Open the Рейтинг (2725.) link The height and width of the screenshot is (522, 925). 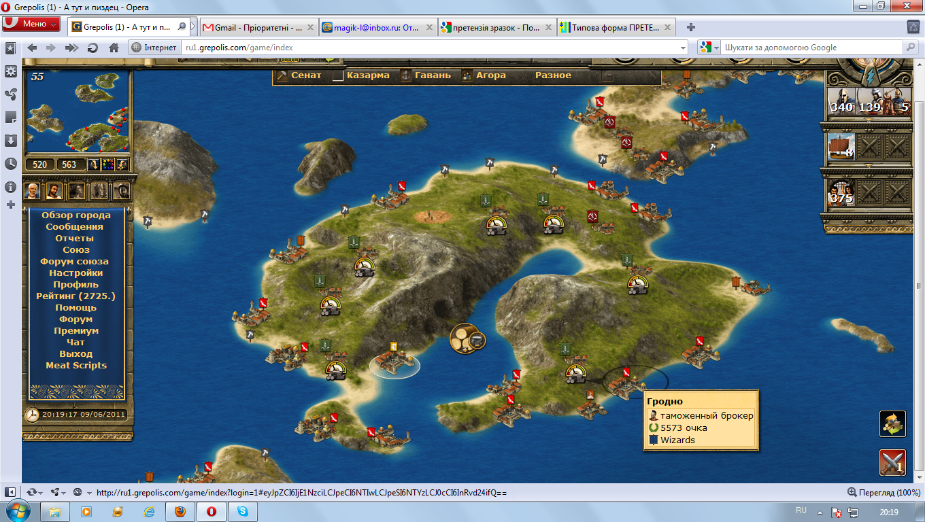(75, 296)
